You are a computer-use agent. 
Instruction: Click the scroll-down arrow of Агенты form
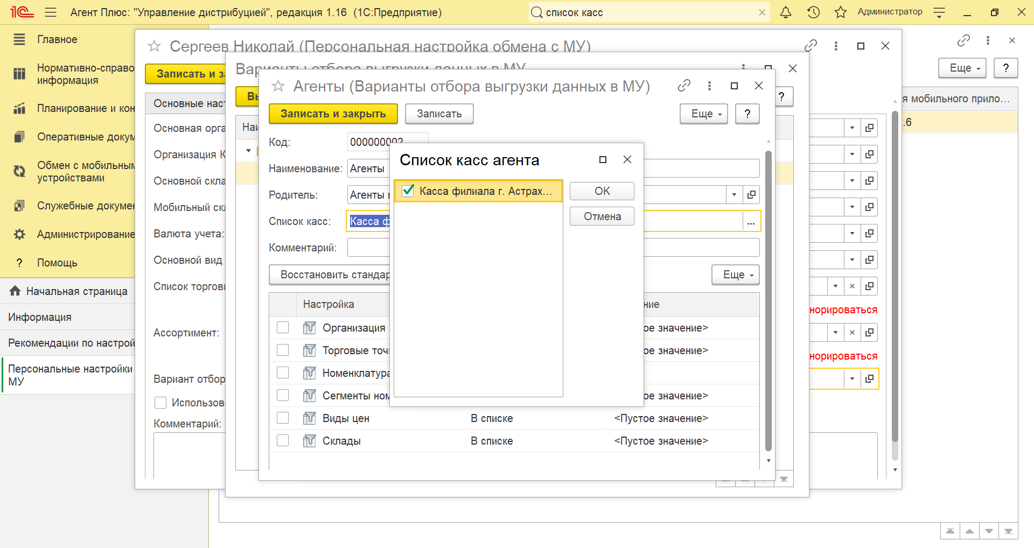[x=768, y=461]
